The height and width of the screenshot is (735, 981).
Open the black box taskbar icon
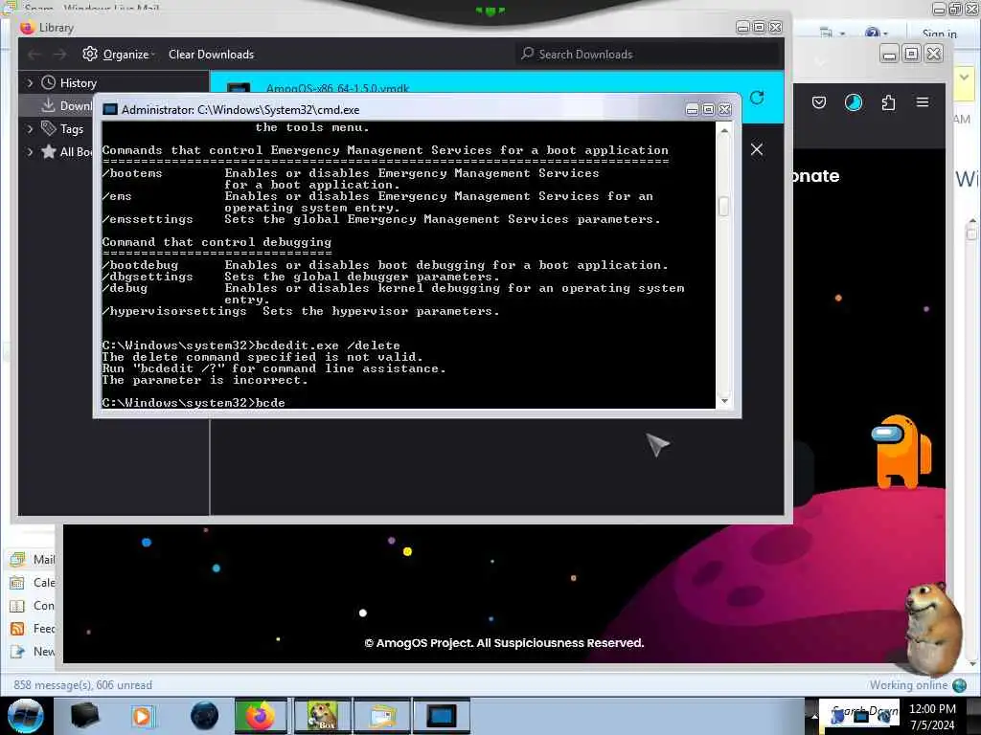pyautogui.click(x=84, y=716)
